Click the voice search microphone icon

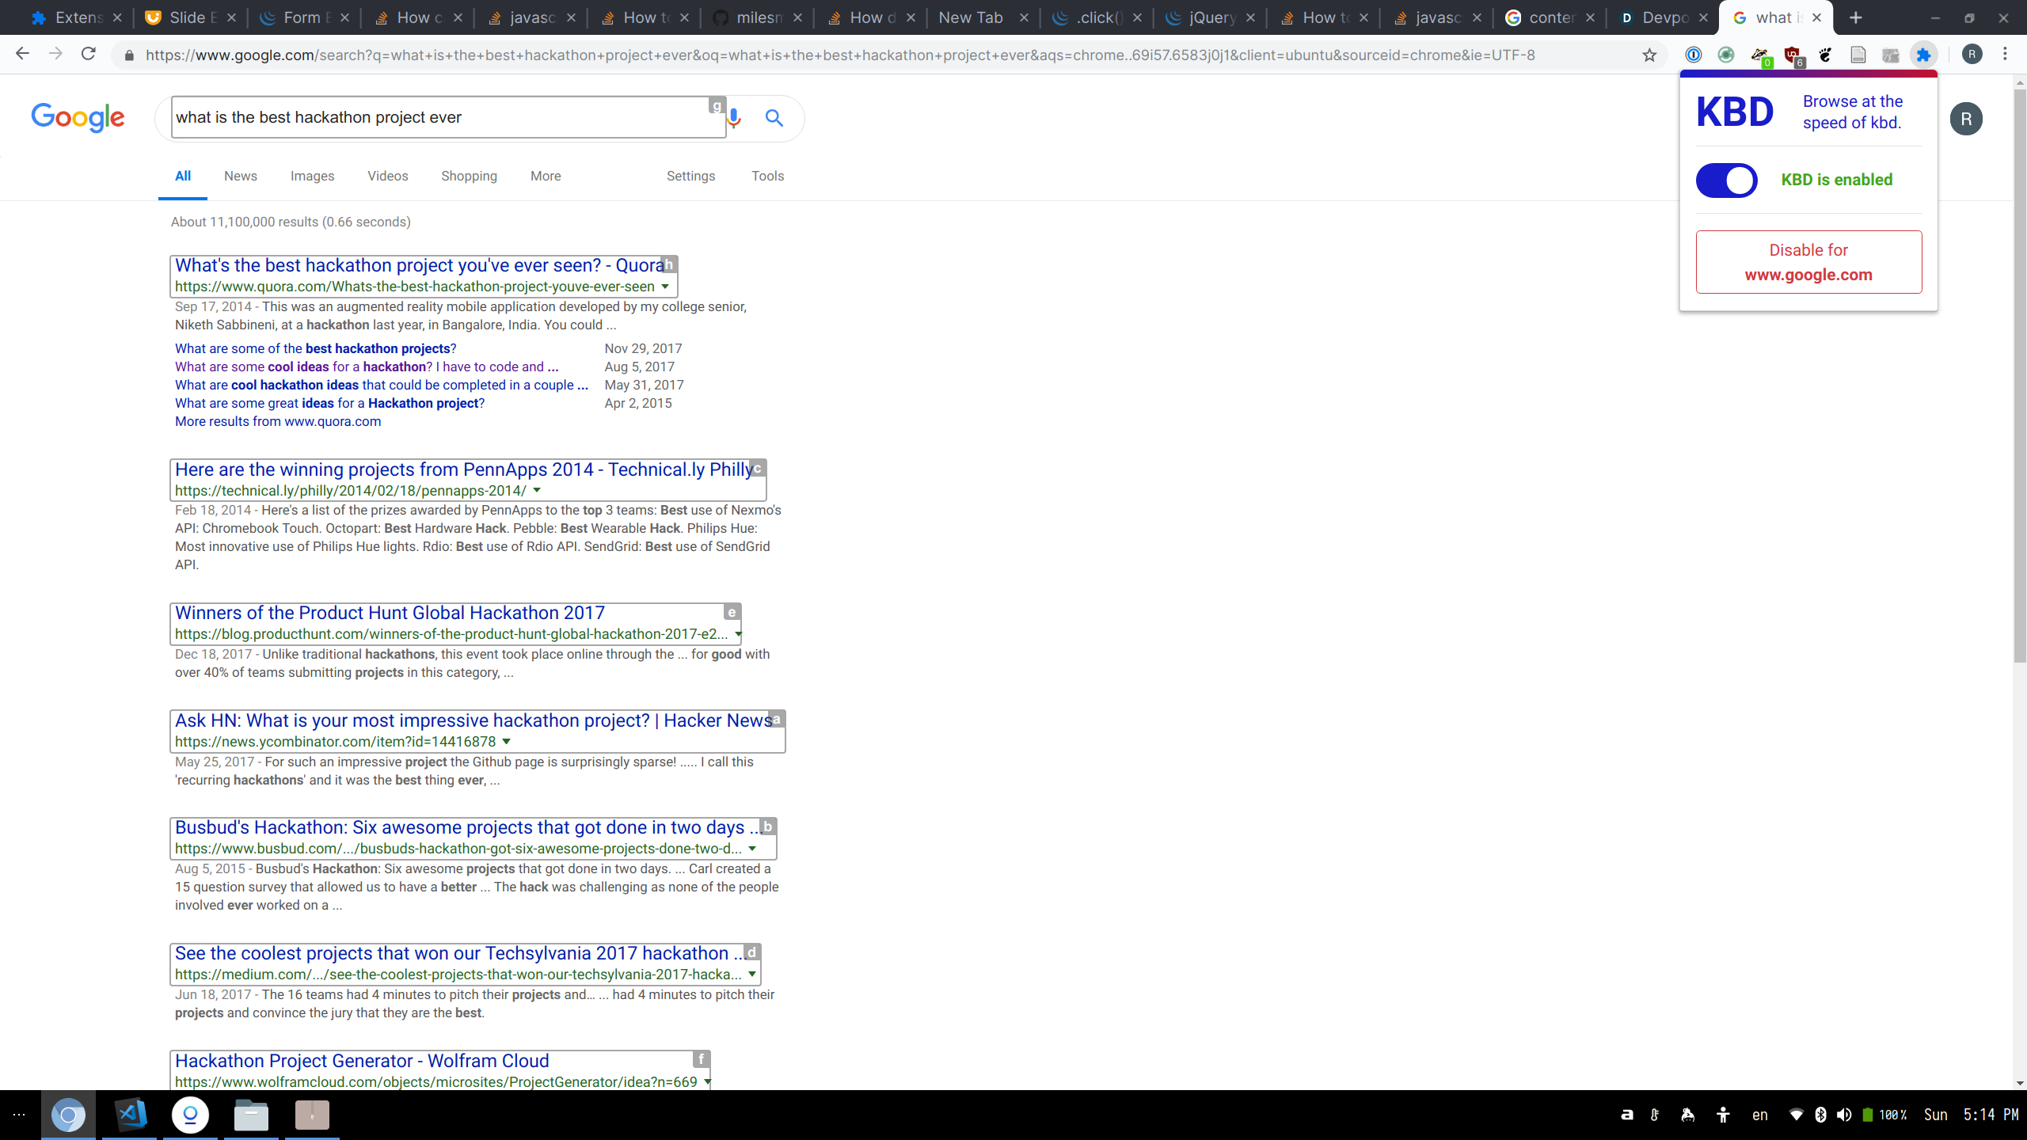(735, 118)
